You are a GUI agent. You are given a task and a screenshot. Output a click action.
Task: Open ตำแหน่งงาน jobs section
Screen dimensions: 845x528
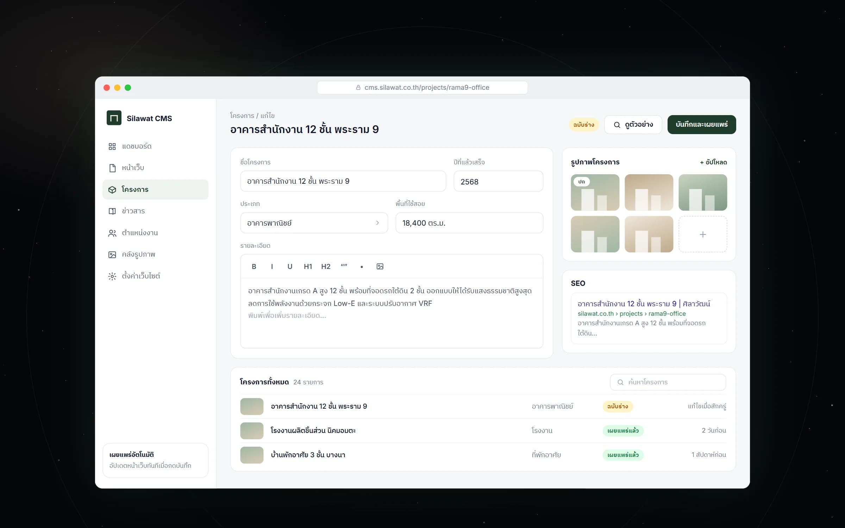pyautogui.click(x=155, y=233)
